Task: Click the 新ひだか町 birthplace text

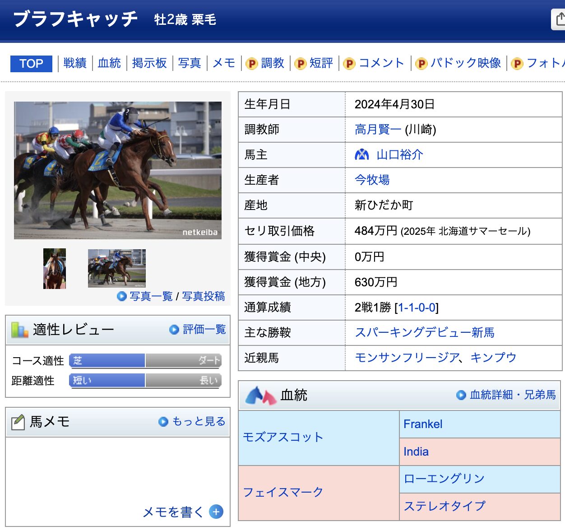Action: tap(384, 205)
